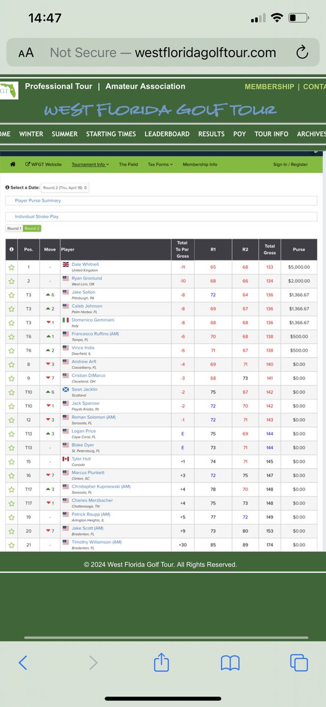Toggle the star next to Timothy Williamson
Viewport: 326px width, 707px height.
pyautogui.click(x=11, y=544)
